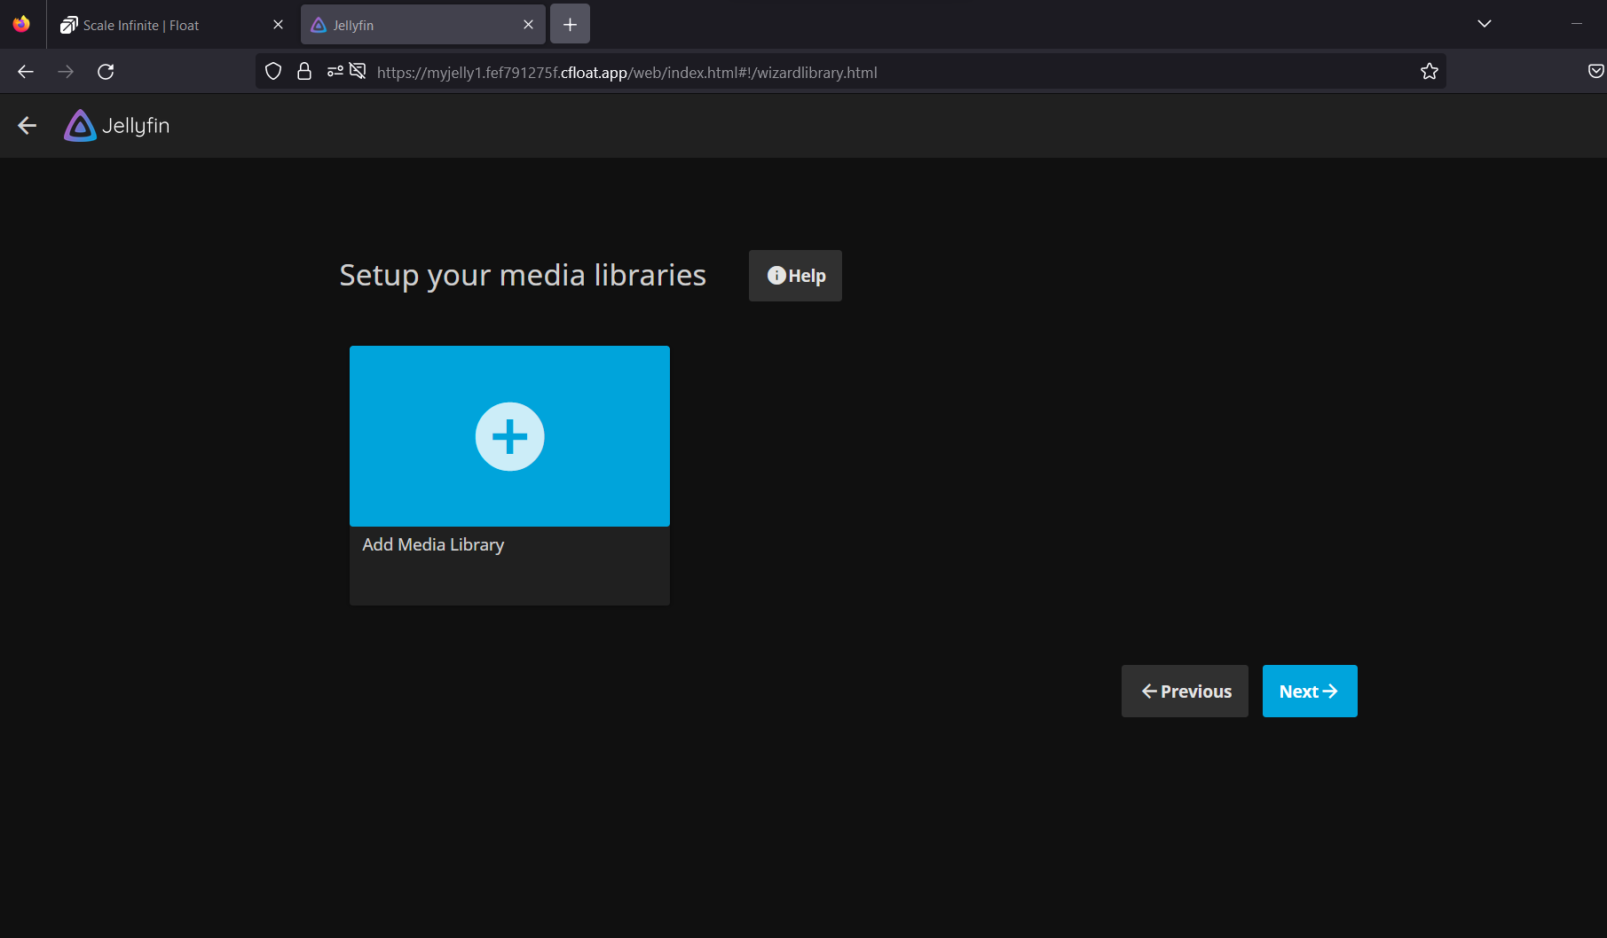Bookmark this page with star icon
The width and height of the screenshot is (1607, 938).
coord(1429,72)
